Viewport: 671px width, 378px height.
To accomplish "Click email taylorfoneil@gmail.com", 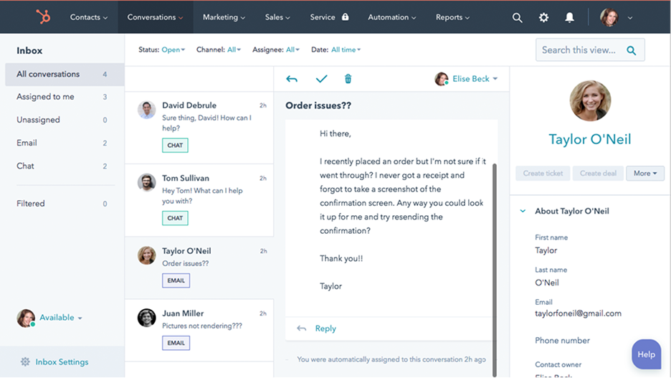I will pos(578,313).
